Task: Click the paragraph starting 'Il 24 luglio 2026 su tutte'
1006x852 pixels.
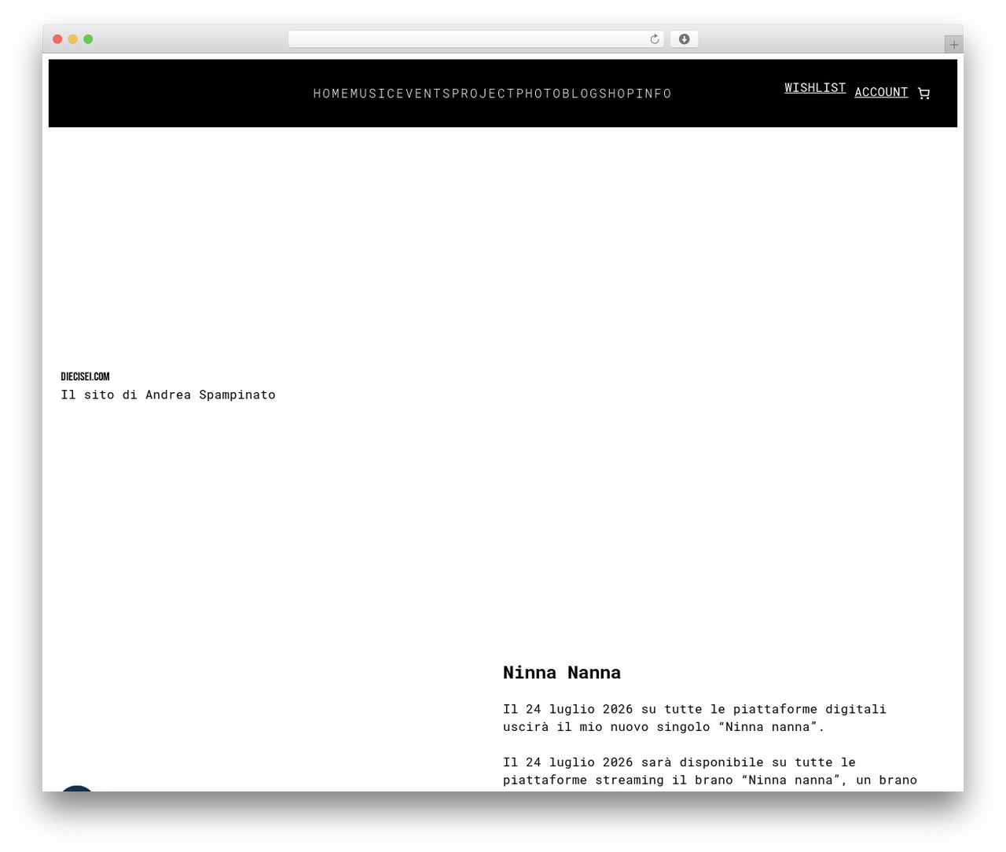Action: click(695, 718)
